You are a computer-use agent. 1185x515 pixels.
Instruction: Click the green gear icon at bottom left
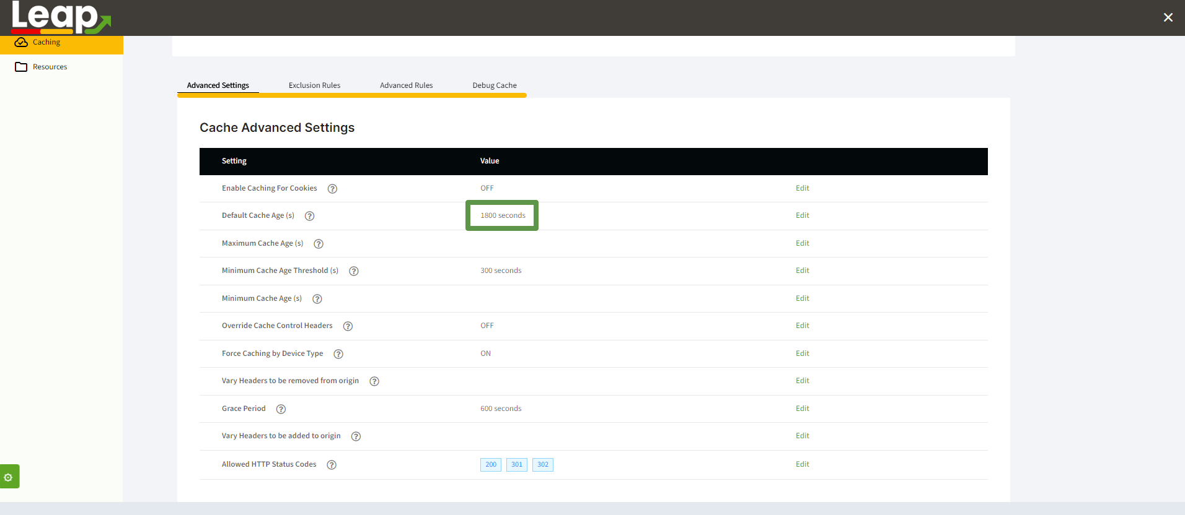click(9, 477)
